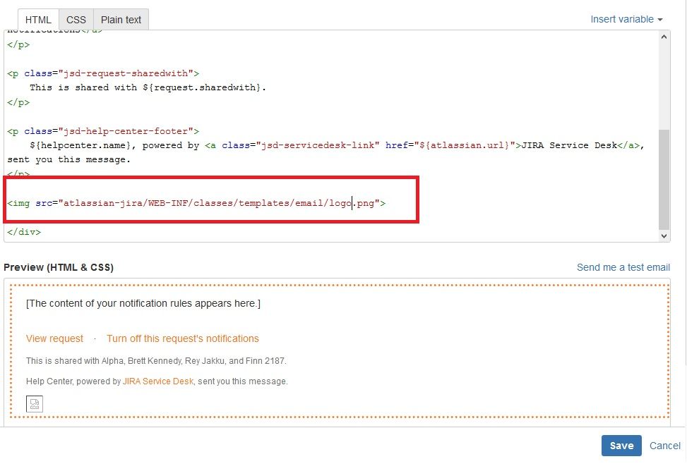The height and width of the screenshot is (471, 687).
Task: Click the Cancel button
Action: [664, 446]
